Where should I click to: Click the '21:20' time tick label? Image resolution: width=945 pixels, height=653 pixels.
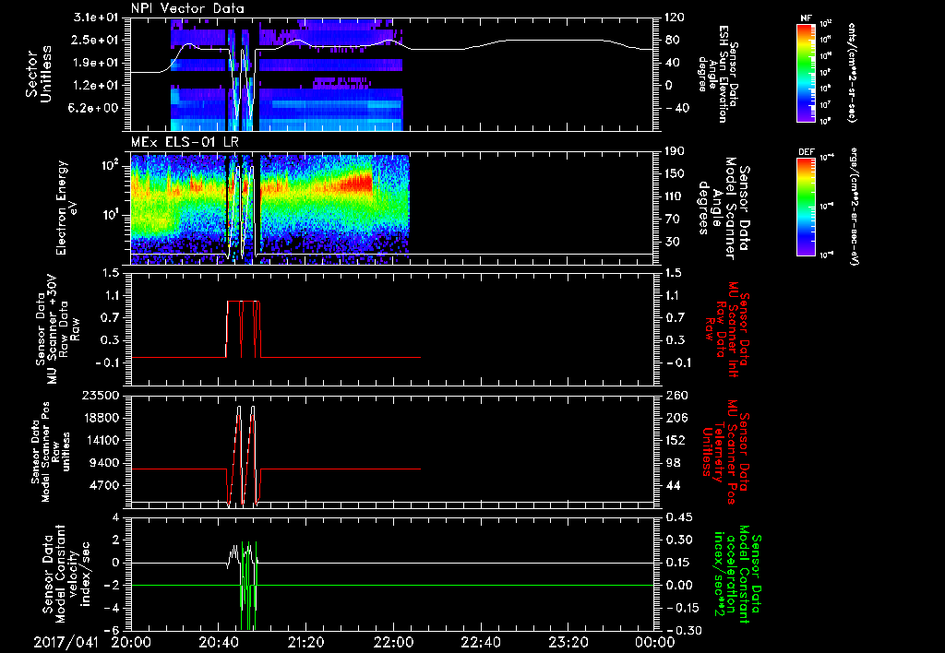tap(306, 642)
